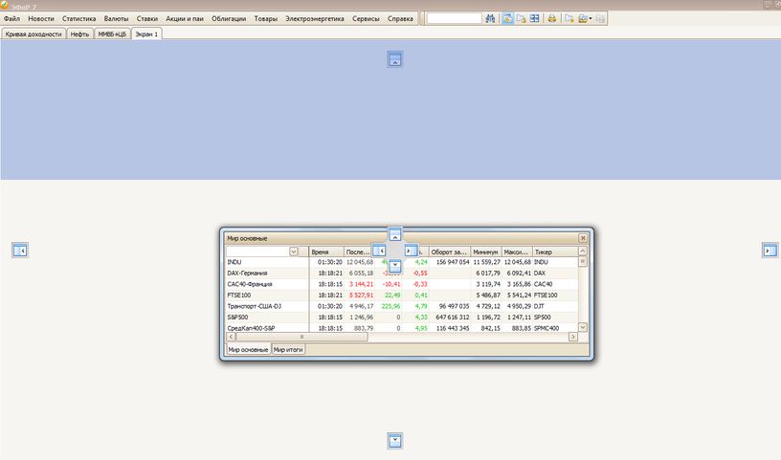Expand the open folder toolbar dropdown arrow
Image resolution: width=781 pixels, height=460 pixels.
(x=591, y=18)
